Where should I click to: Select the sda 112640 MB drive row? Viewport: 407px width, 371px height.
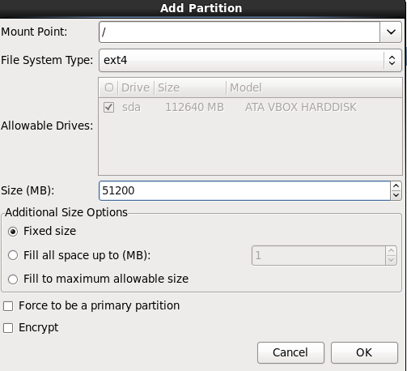(x=250, y=107)
